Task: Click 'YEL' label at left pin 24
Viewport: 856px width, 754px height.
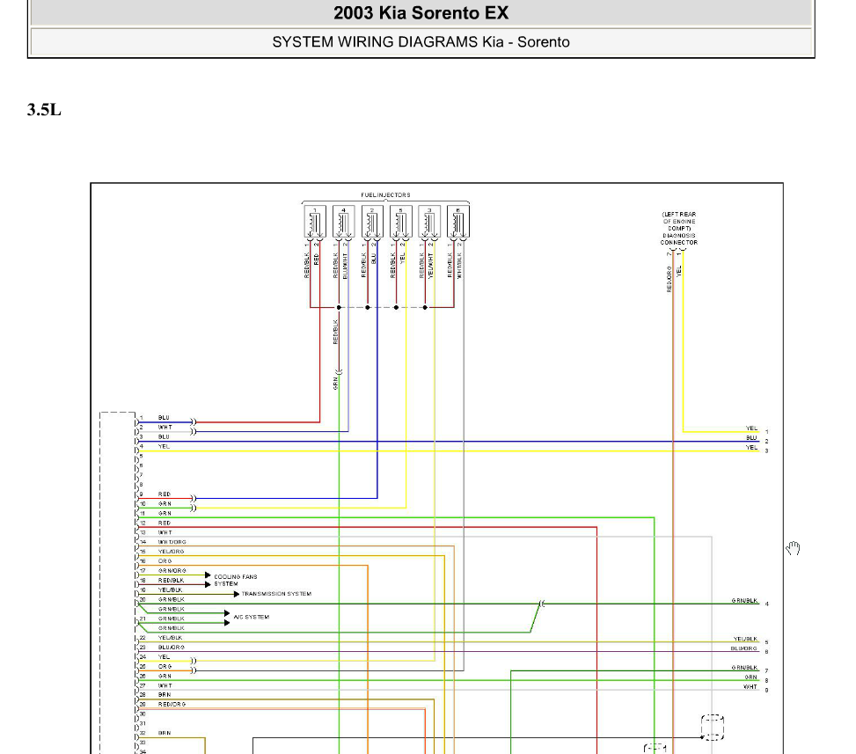Action: click(x=164, y=657)
